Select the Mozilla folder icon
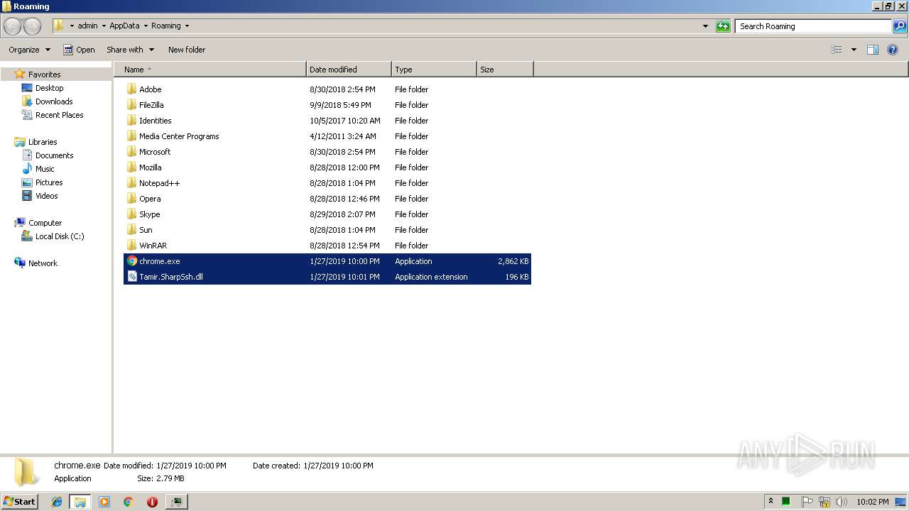 (x=131, y=167)
